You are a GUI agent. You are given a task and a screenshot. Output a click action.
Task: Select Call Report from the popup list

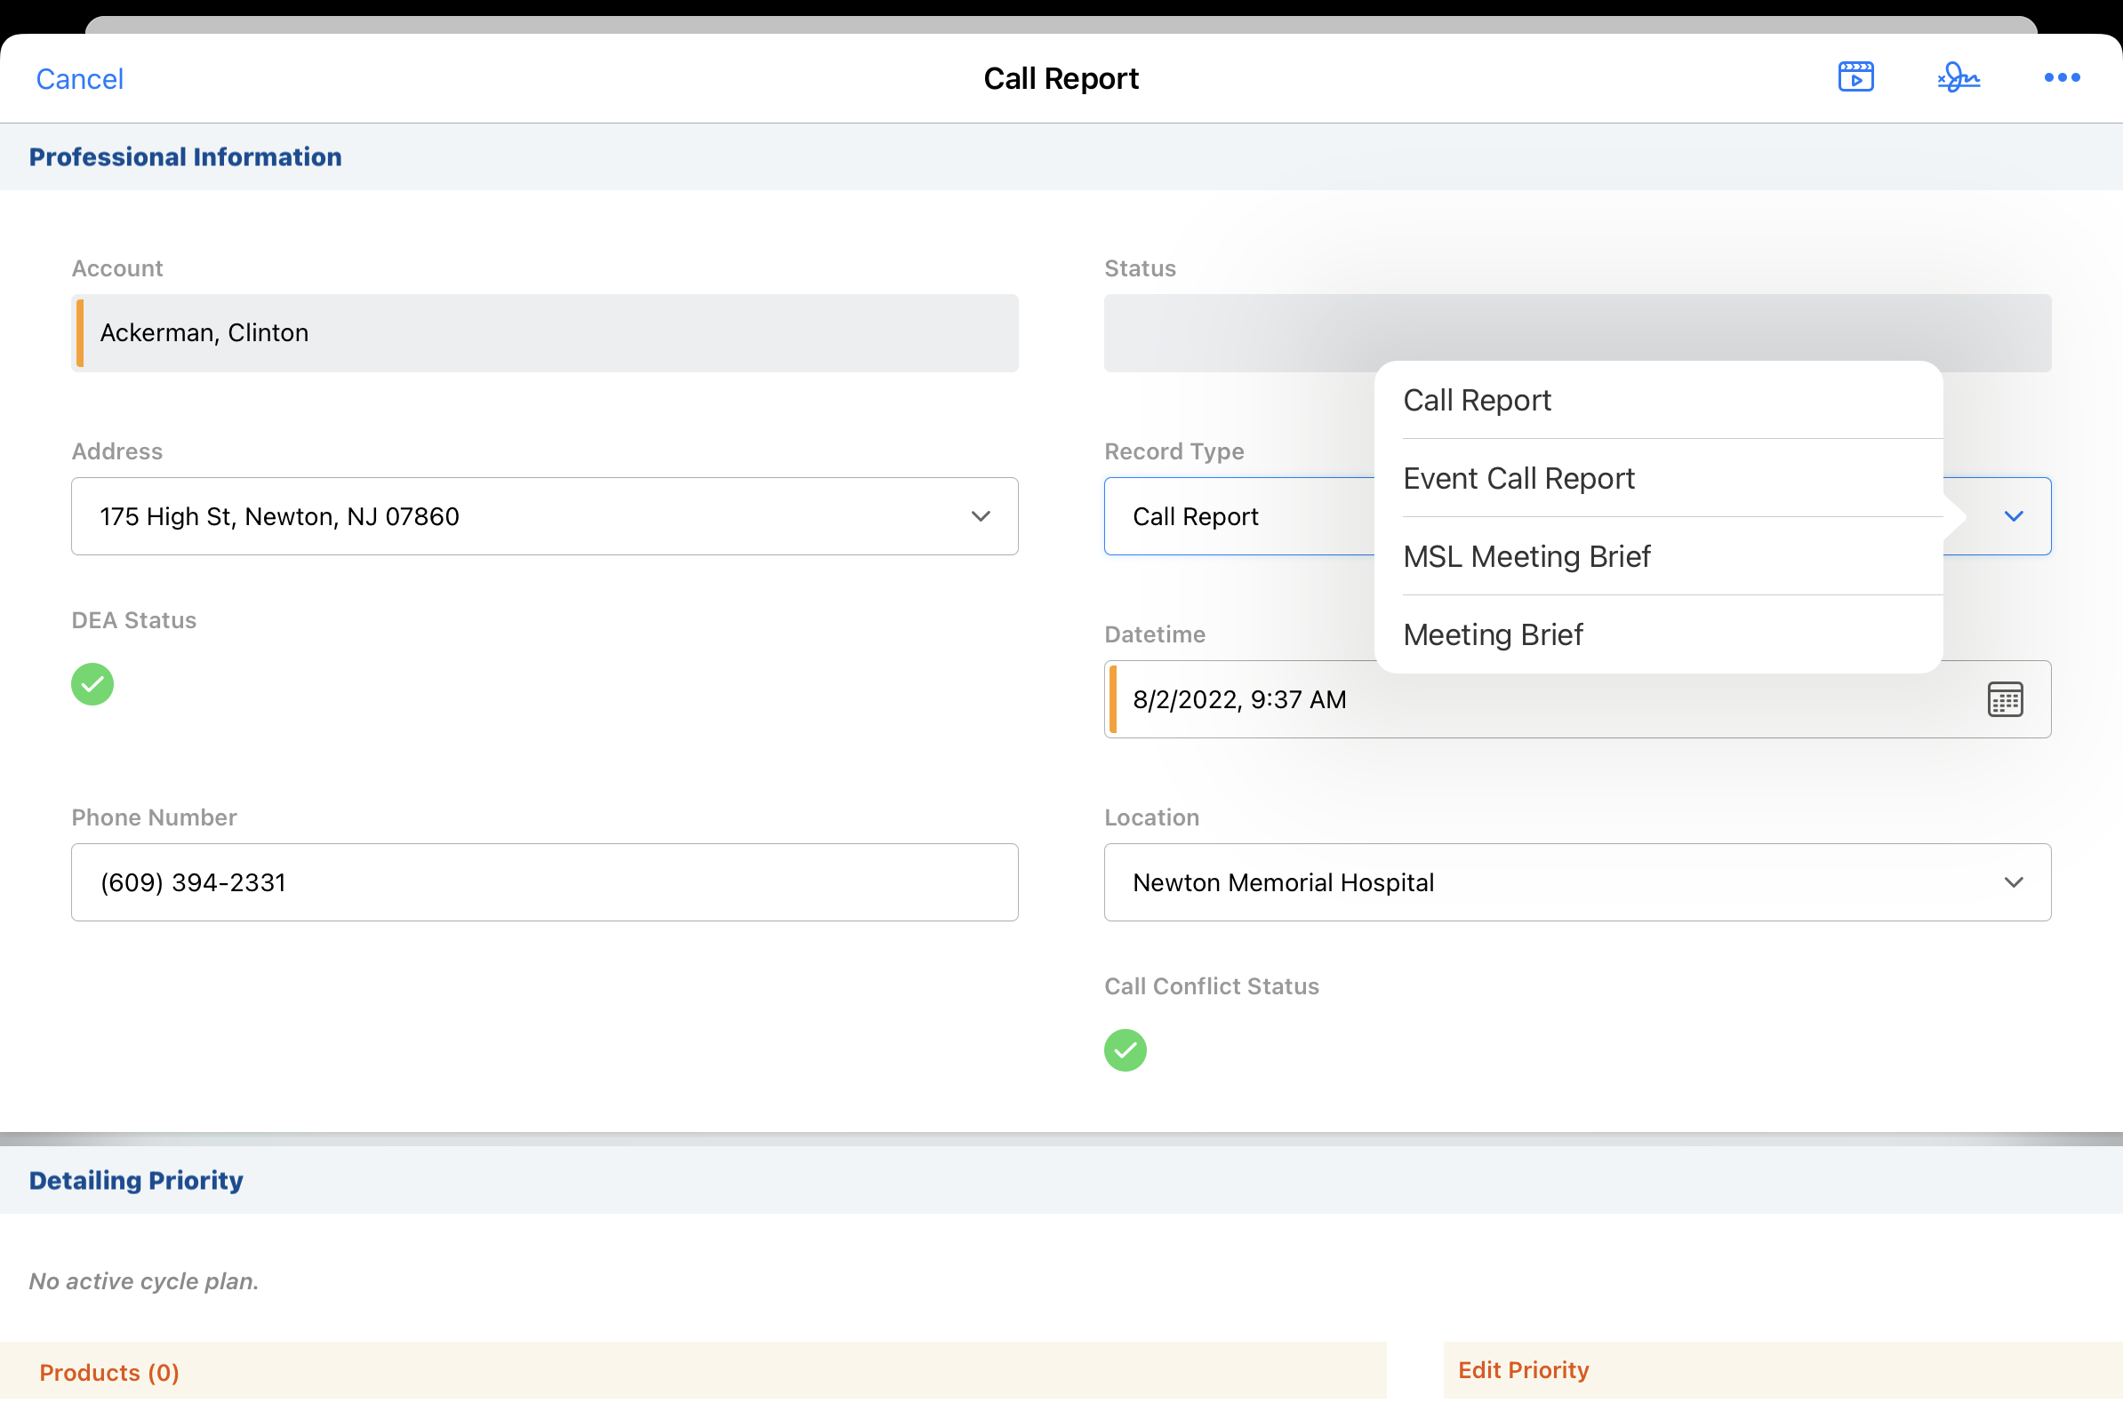click(x=1477, y=400)
